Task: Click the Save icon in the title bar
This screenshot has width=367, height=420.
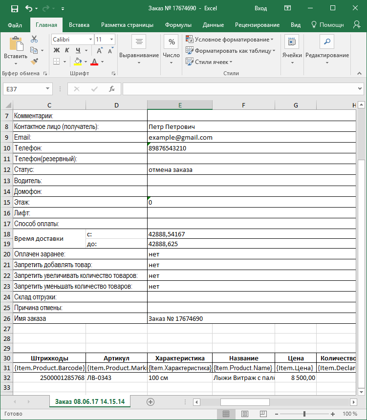Action: tap(15, 9)
